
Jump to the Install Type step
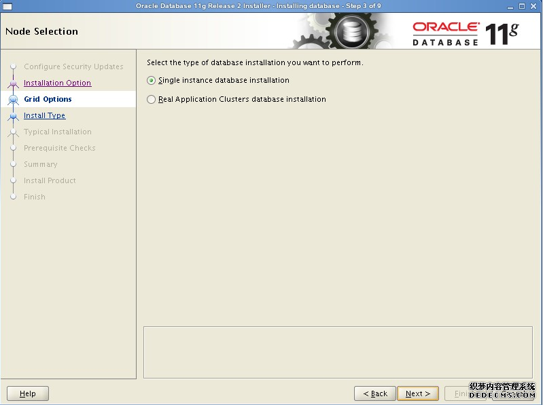[44, 116]
